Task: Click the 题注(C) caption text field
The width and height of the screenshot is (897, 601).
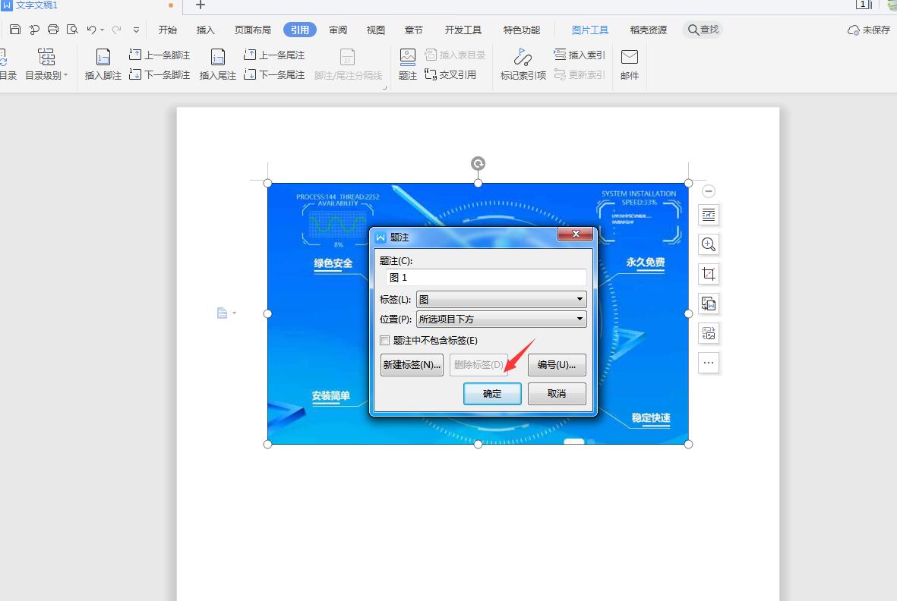Action: tap(486, 277)
